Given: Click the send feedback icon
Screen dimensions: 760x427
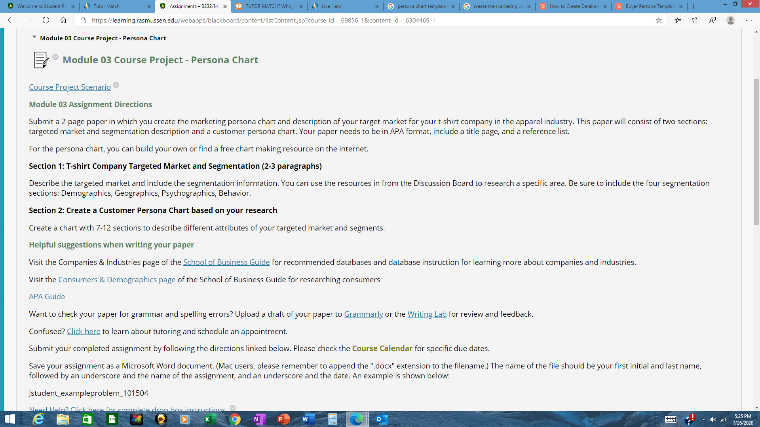Looking at the screenshot, I should pyautogui.click(x=712, y=21).
